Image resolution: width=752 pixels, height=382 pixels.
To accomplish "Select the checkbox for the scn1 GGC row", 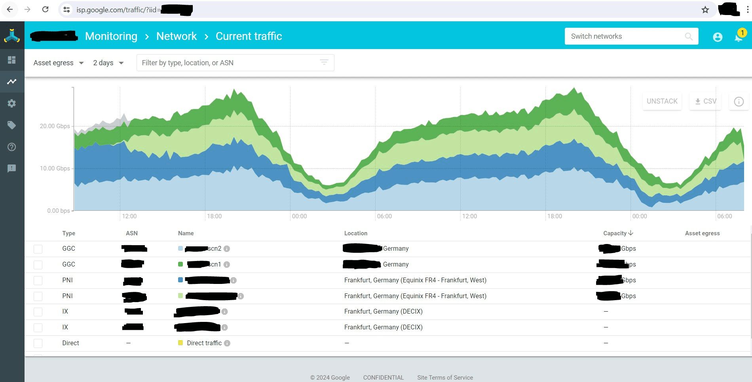I will coord(38,265).
